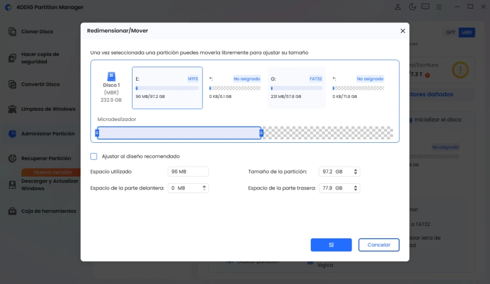This screenshot has height=284, width=490.
Task: Open the hamburger menu icon
Action: pos(439,7)
